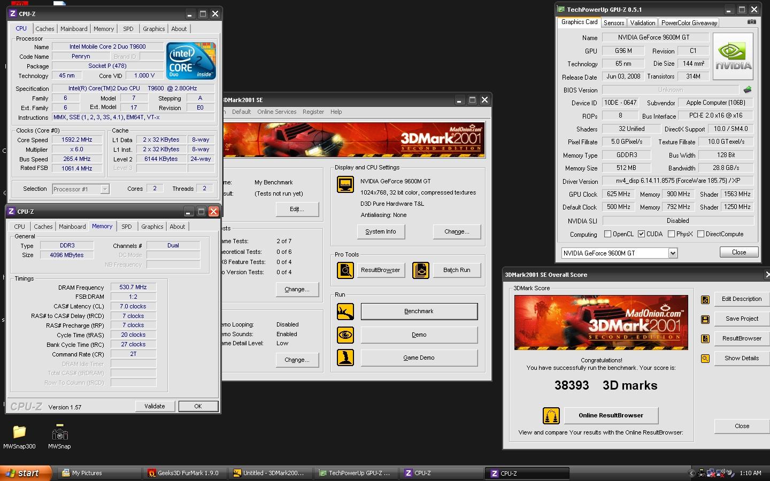Screen dimensions: 770x481
Task: Click the Batch Run button
Action: coord(457,270)
